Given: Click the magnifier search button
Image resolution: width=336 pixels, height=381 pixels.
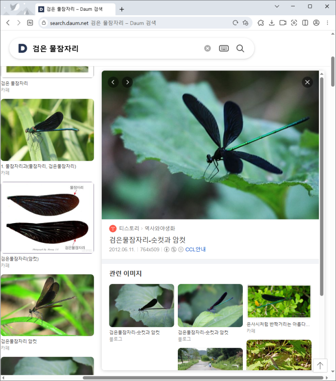Looking at the screenshot, I should (x=240, y=48).
